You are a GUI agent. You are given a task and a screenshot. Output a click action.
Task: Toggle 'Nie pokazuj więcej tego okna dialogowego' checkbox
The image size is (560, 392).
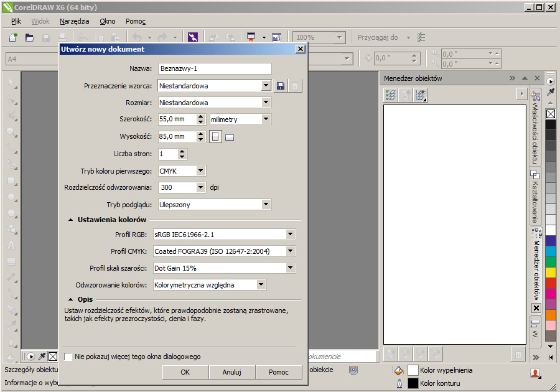click(68, 357)
